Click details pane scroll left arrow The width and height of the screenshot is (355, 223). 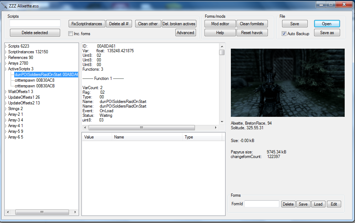click(85, 127)
